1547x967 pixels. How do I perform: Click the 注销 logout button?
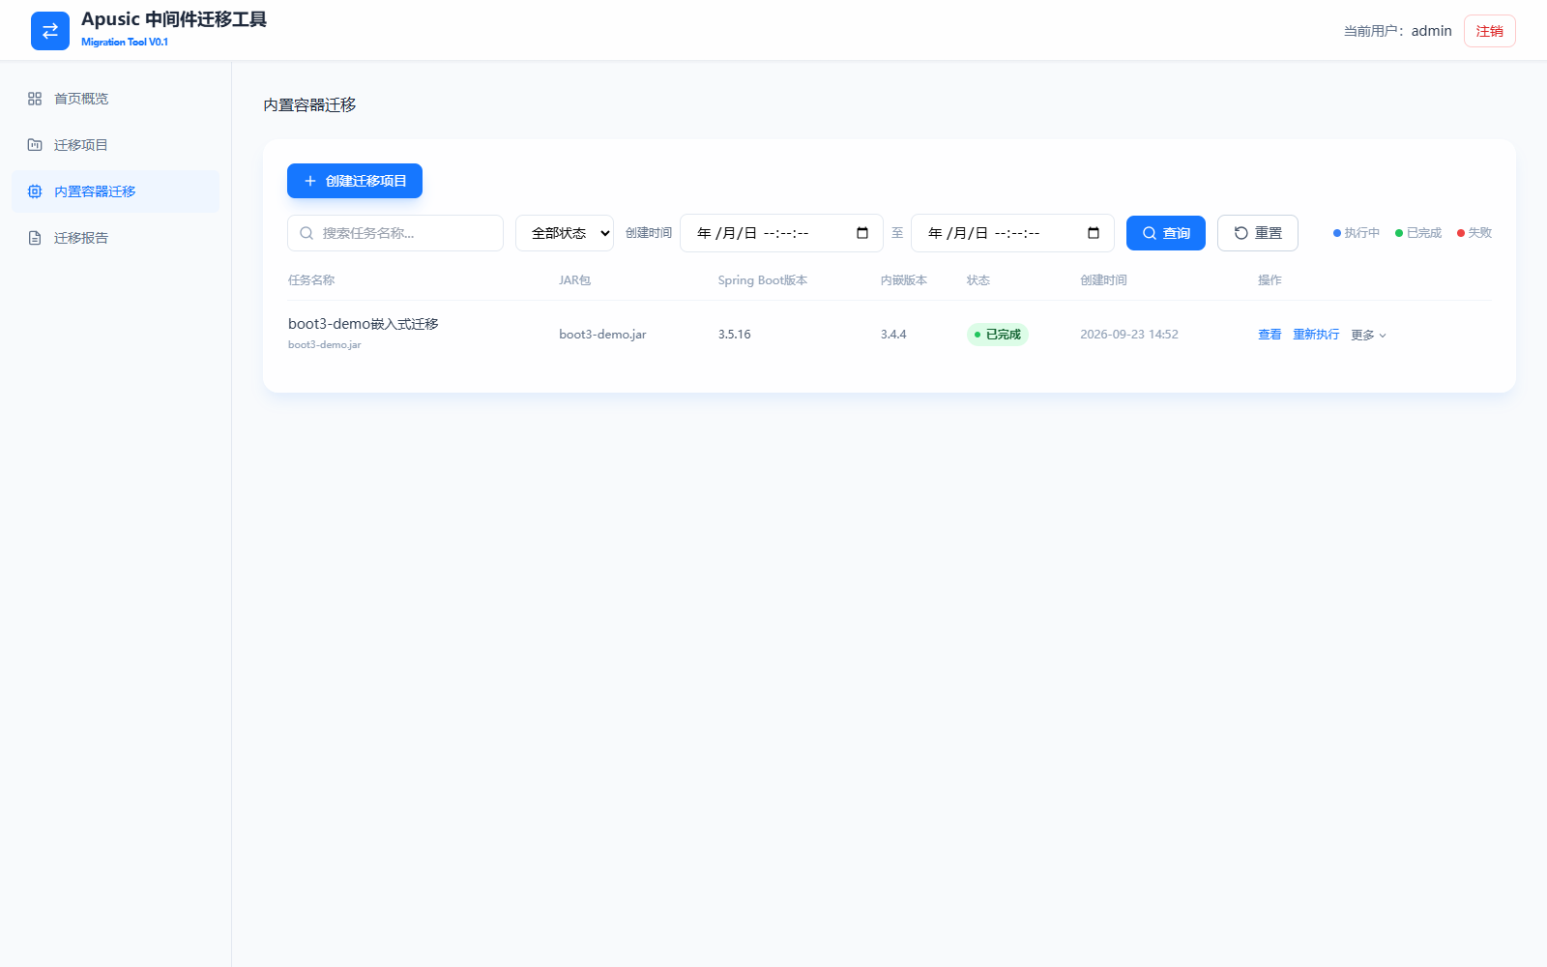point(1490,31)
